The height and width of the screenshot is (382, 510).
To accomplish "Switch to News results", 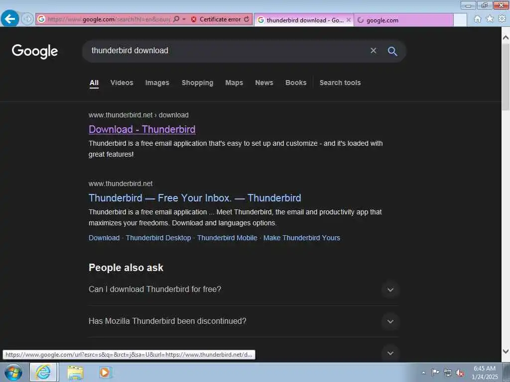I will coord(264,83).
